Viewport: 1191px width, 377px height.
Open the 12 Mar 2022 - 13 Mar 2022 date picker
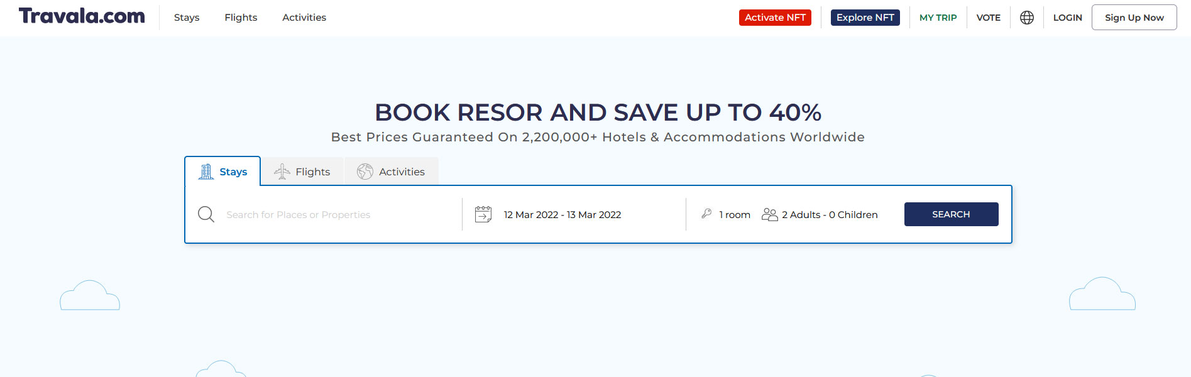click(563, 215)
